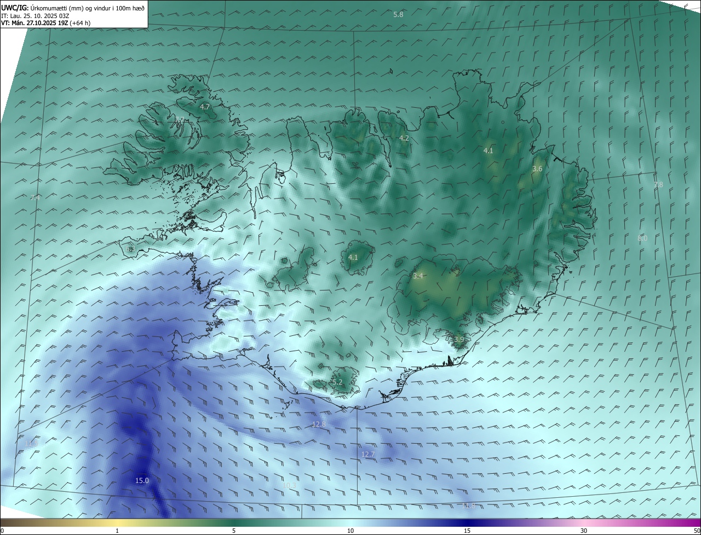The image size is (701, 535).
Task: Click the color scale tick labeled 15
Action: pos(467,531)
